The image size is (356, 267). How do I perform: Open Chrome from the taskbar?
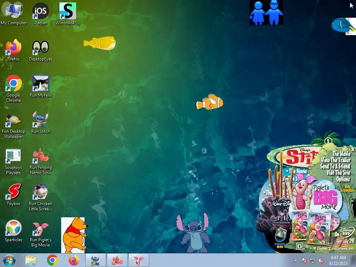[52, 260]
